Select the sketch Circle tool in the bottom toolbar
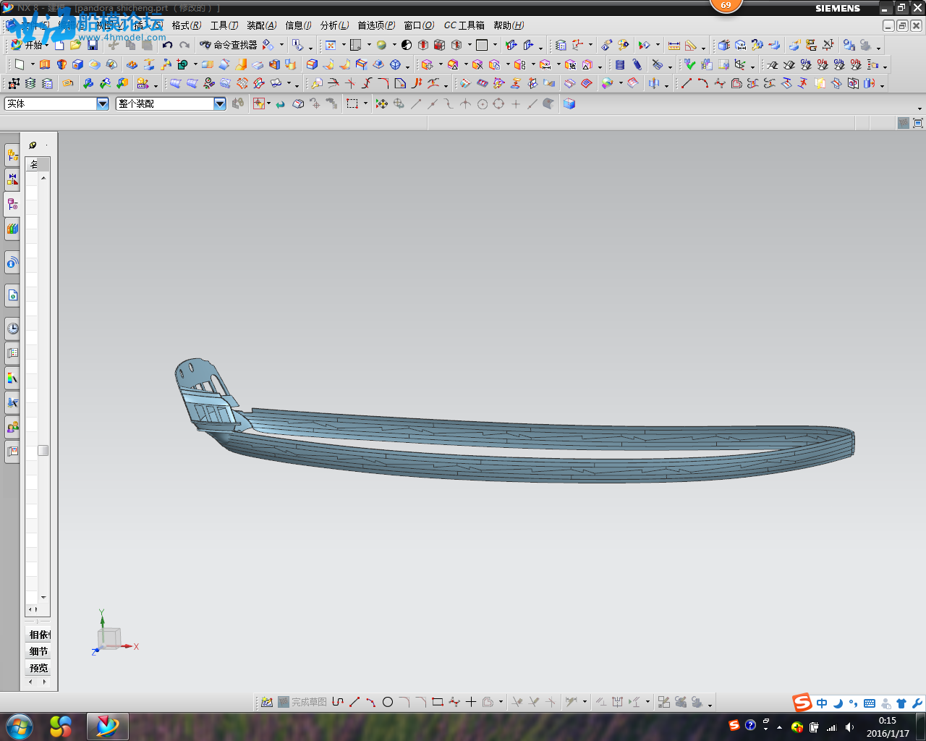This screenshot has width=926, height=741. 388,702
